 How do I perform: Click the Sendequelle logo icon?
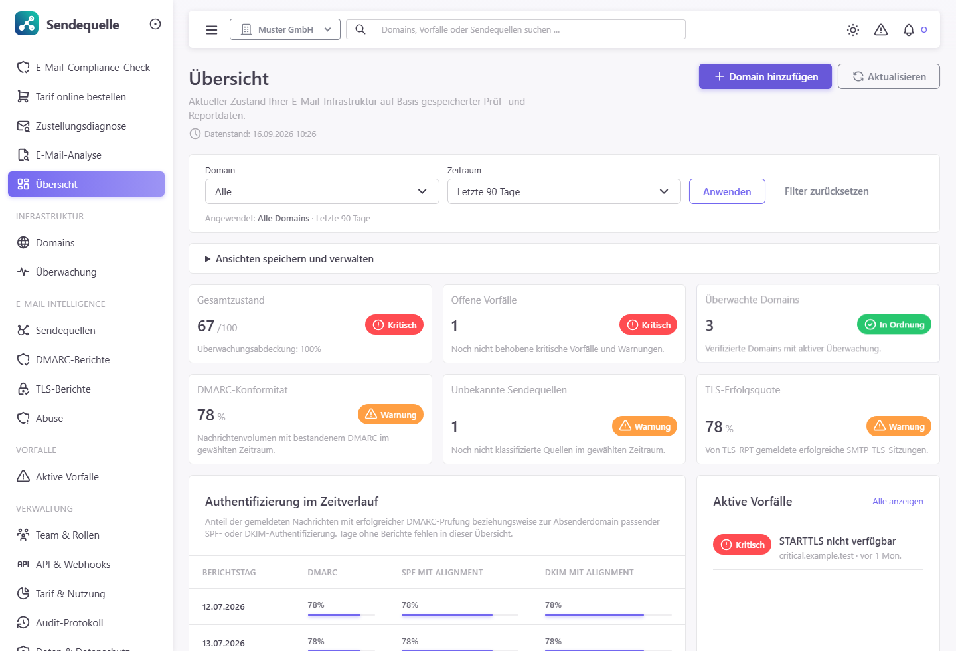(27, 24)
